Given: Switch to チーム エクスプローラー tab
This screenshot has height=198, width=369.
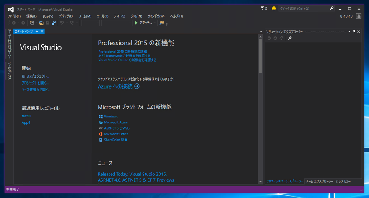Looking at the screenshot, I should point(320,181).
